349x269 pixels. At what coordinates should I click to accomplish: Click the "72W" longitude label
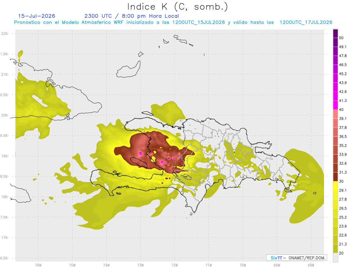tap(174, 265)
